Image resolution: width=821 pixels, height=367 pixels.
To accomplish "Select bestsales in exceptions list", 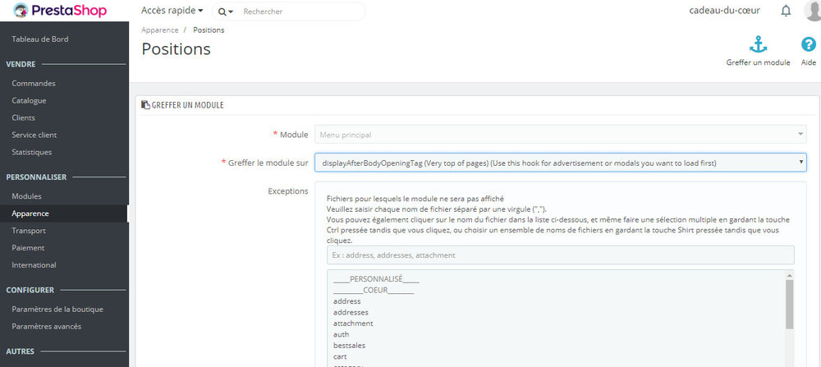I will (x=349, y=346).
